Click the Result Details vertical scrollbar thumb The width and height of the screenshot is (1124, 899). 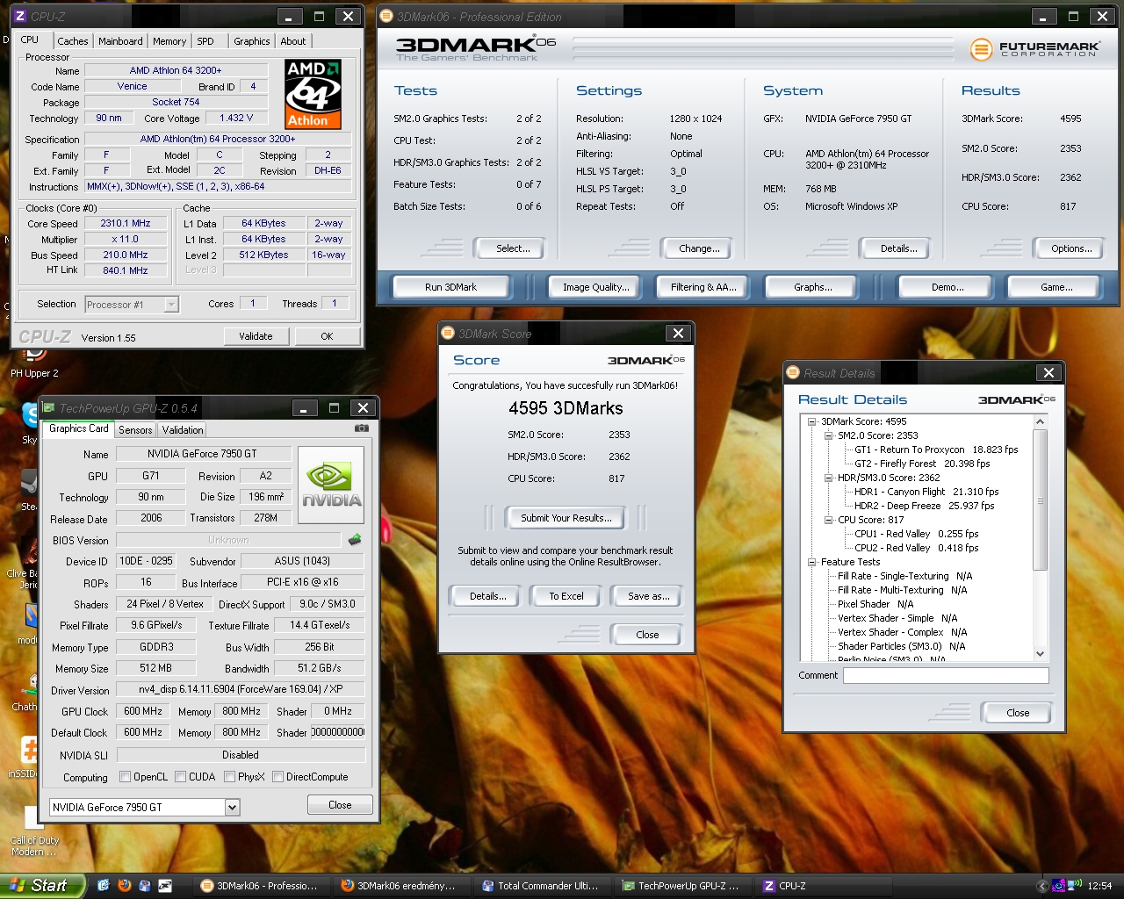[1041, 501]
